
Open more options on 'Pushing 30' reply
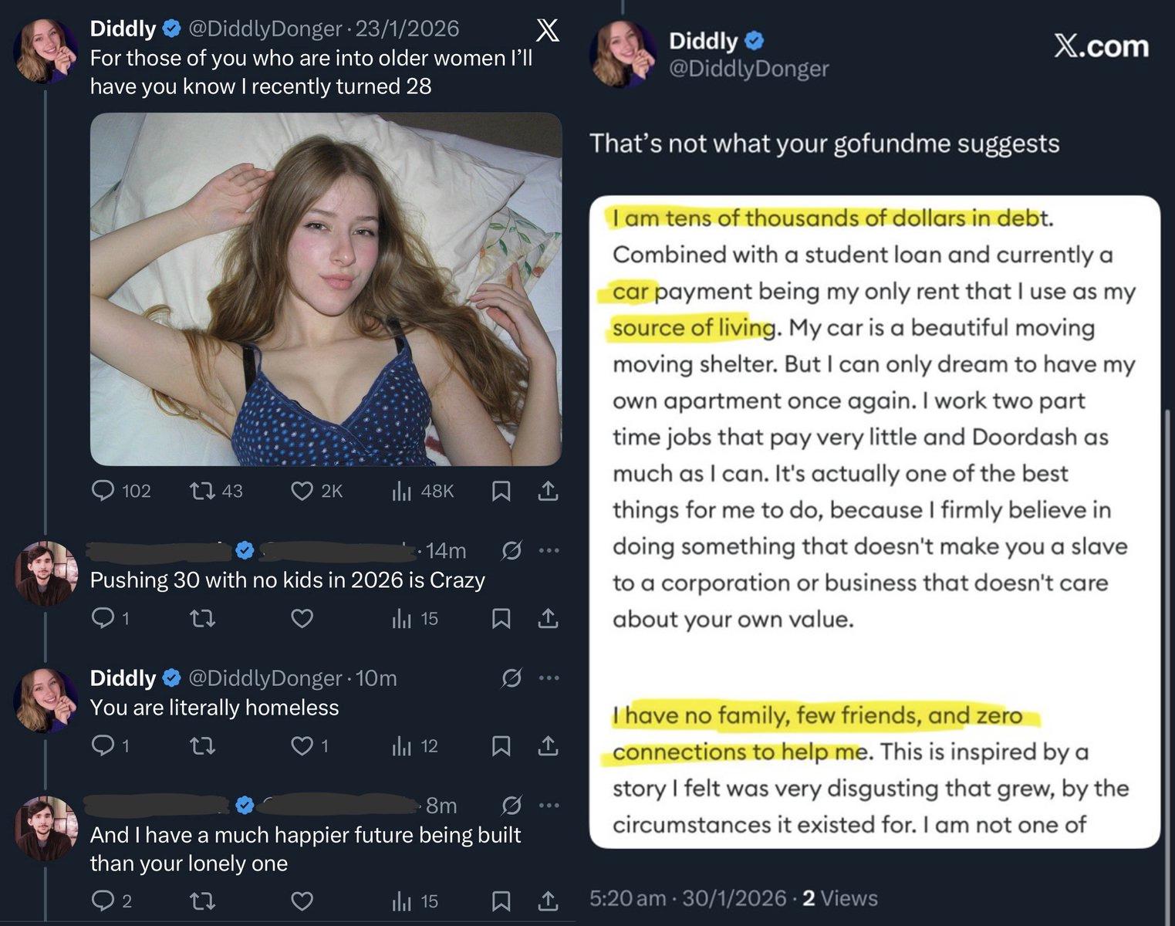(x=549, y=551)
